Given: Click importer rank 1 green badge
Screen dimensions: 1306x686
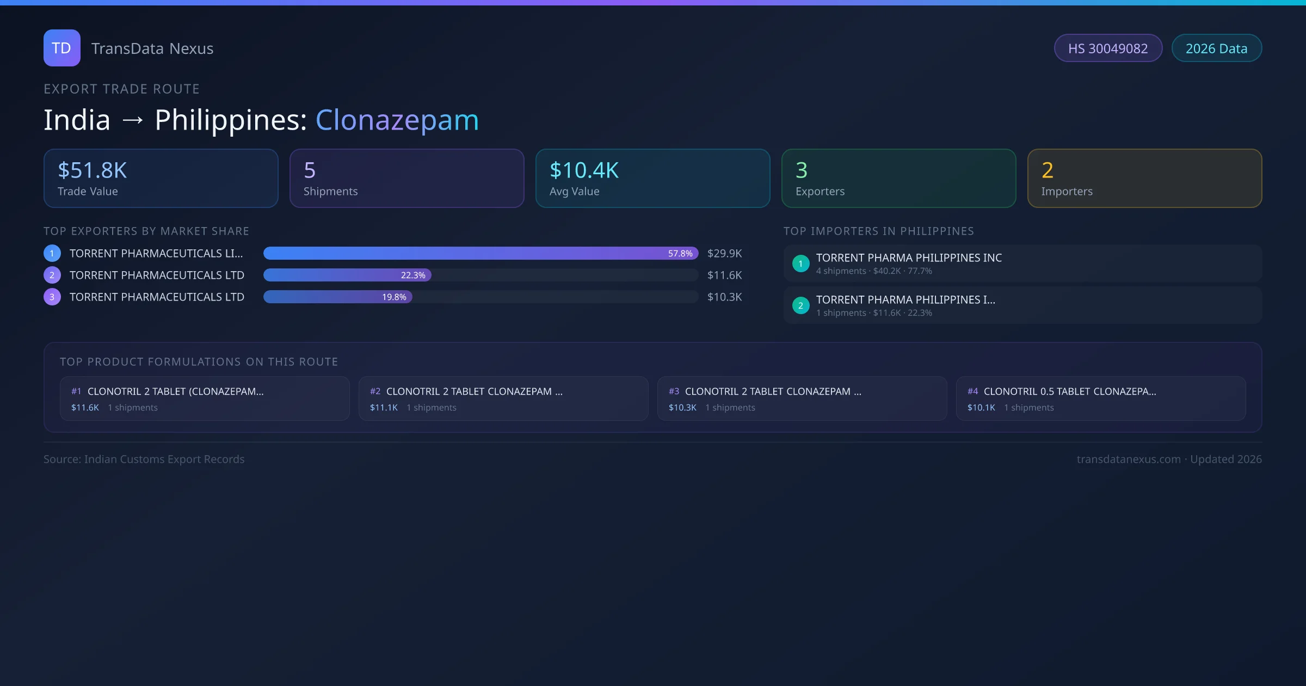Looking at the screenshot, I should point(800,264).
